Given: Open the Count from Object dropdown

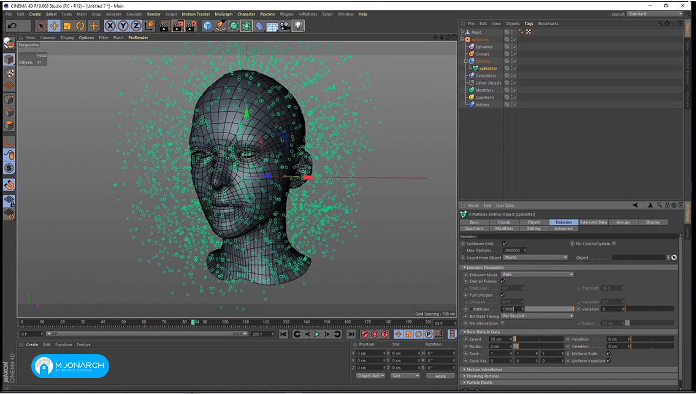Looking at the screenshot, I should coord(536,258).
